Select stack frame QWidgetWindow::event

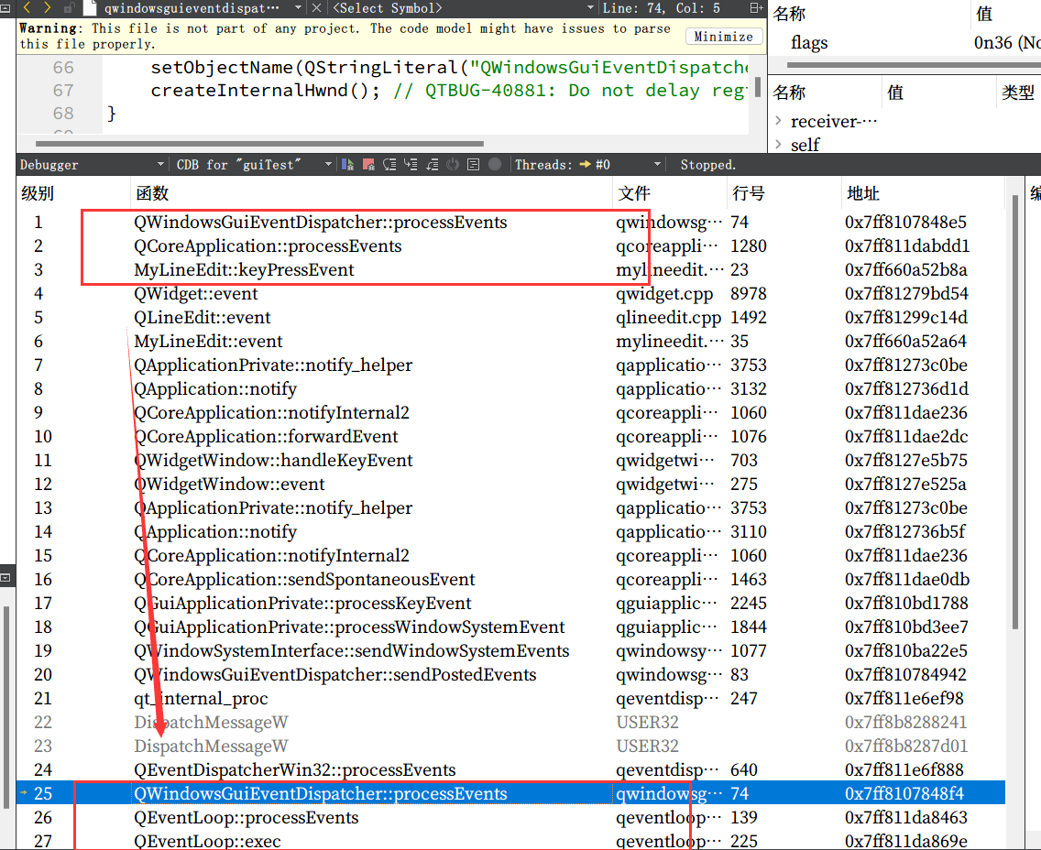[x=510, y=485]
